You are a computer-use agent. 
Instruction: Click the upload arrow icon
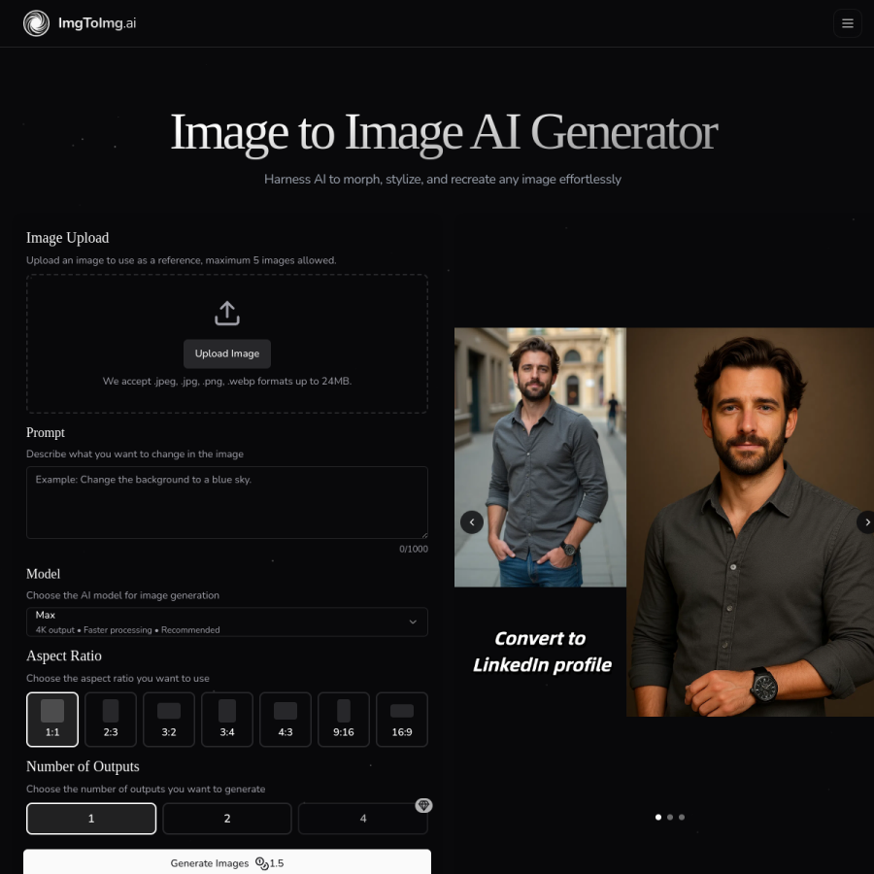pos(227,314)
